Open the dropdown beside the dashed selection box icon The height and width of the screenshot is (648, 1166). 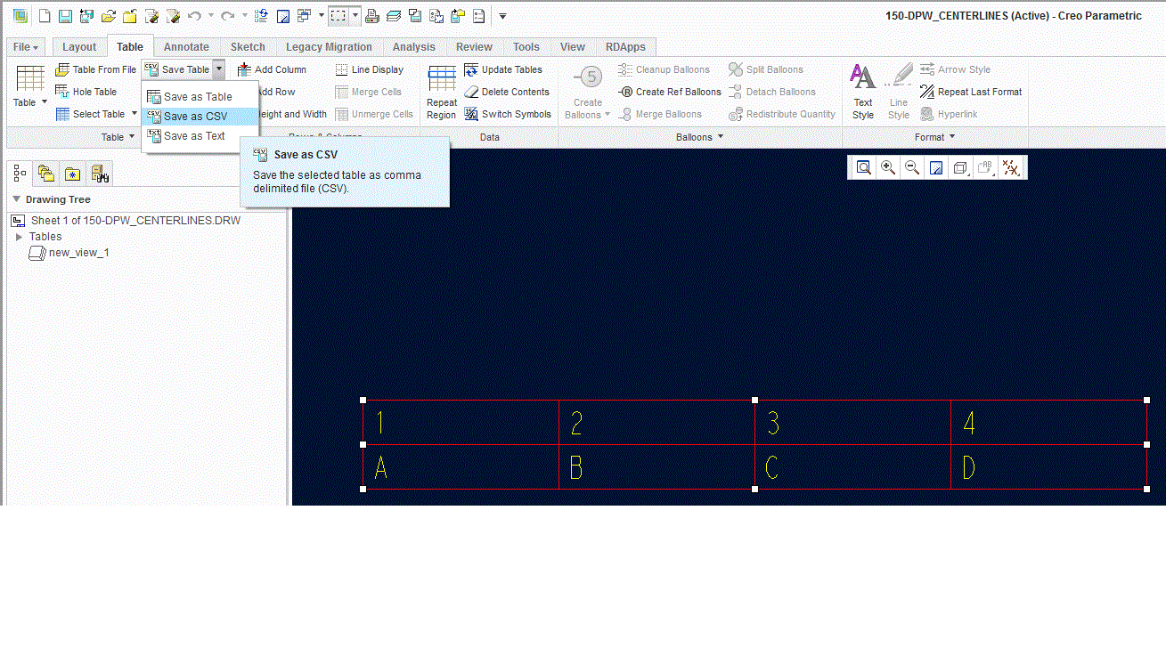(x=355, y=16)
